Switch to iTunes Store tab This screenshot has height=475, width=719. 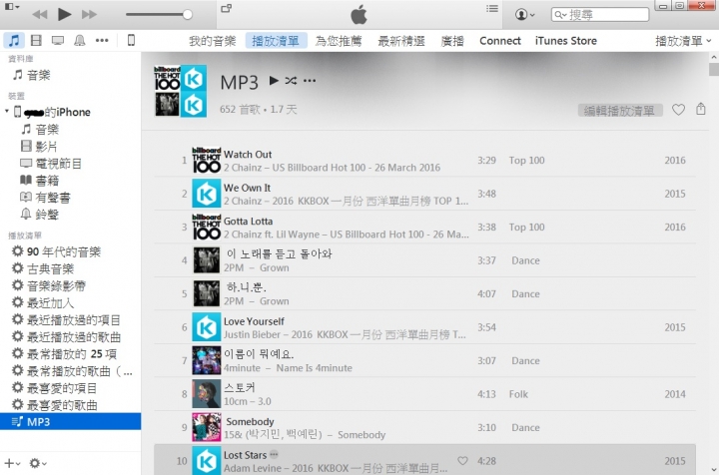pos(566,41)
